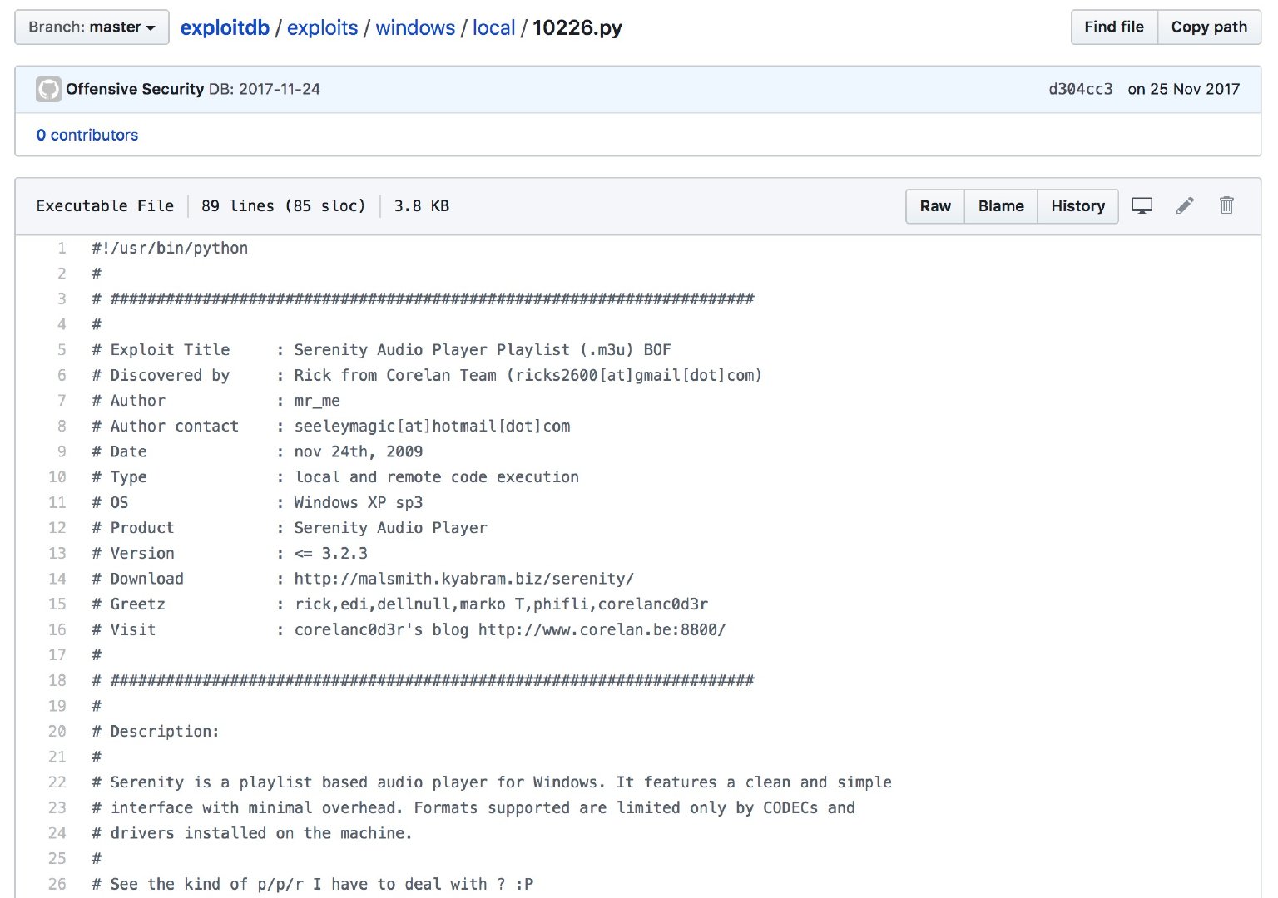Click the Find file button

tap(1114, 27)
